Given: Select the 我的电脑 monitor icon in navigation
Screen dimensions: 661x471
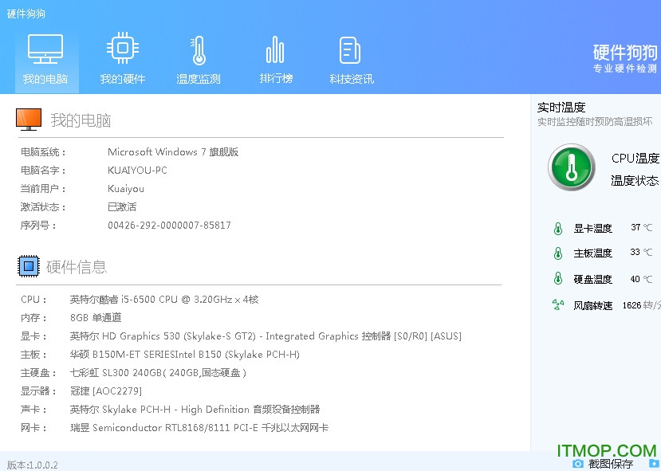Looking at the screenshot, I should [45, 48].
